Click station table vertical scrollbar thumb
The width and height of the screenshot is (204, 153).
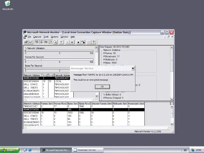172,113
